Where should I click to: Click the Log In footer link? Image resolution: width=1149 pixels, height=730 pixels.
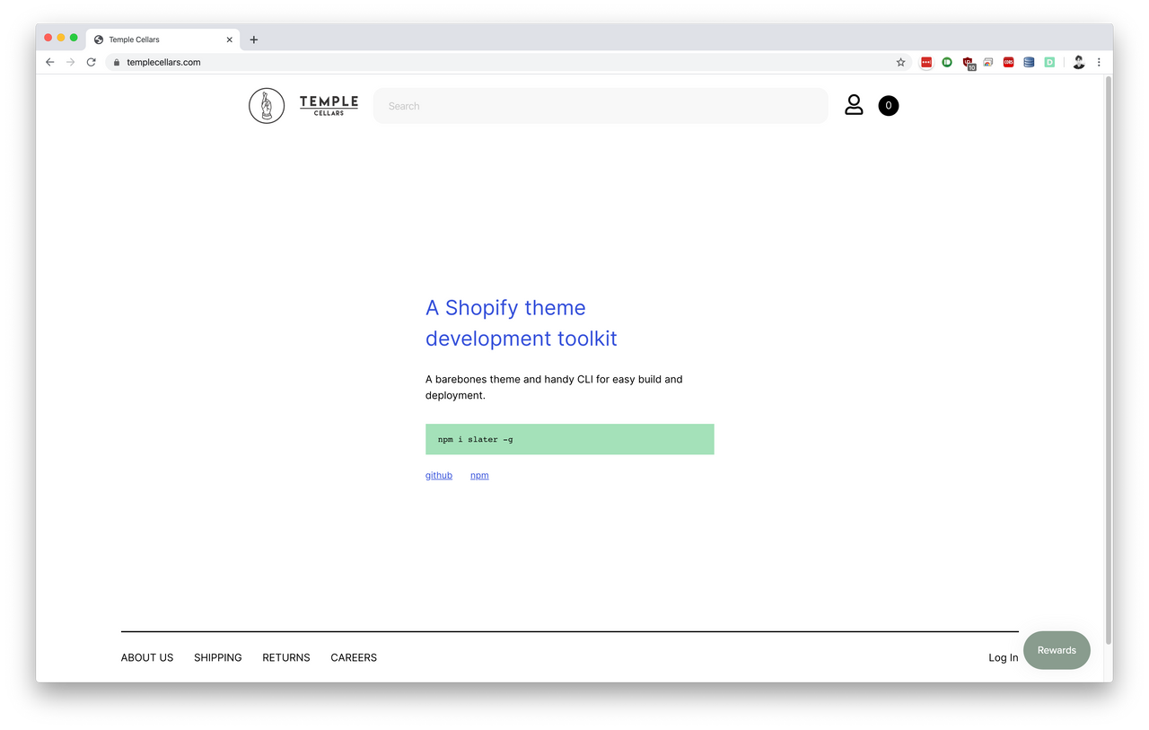[1004, 657]
